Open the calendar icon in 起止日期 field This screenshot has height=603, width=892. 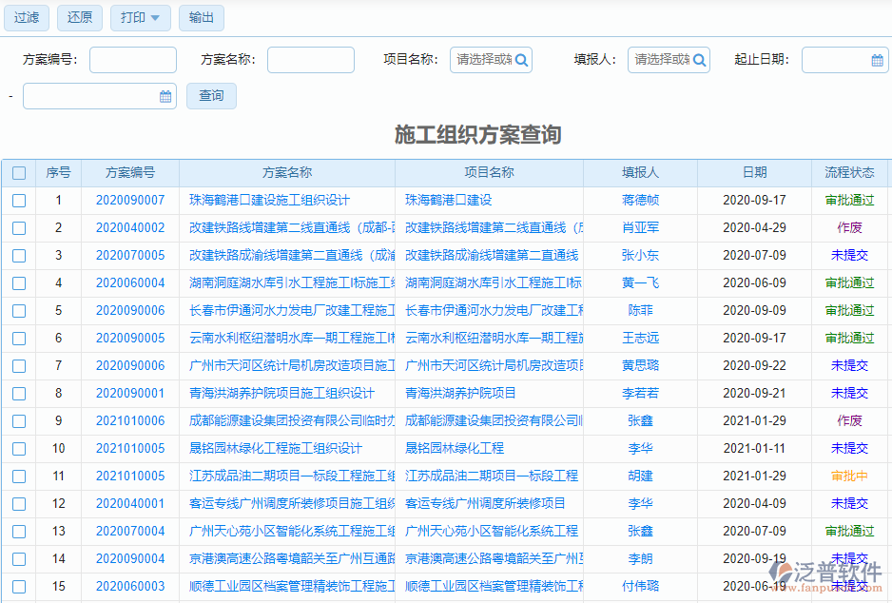click(876, 59)
